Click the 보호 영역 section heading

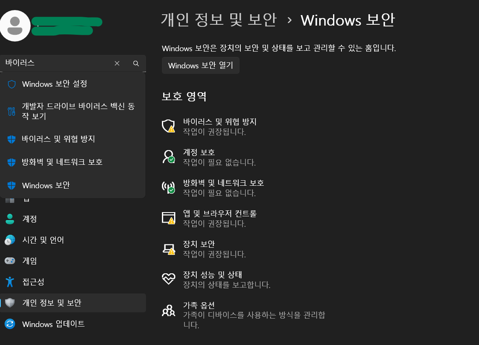tap(184, 96)
